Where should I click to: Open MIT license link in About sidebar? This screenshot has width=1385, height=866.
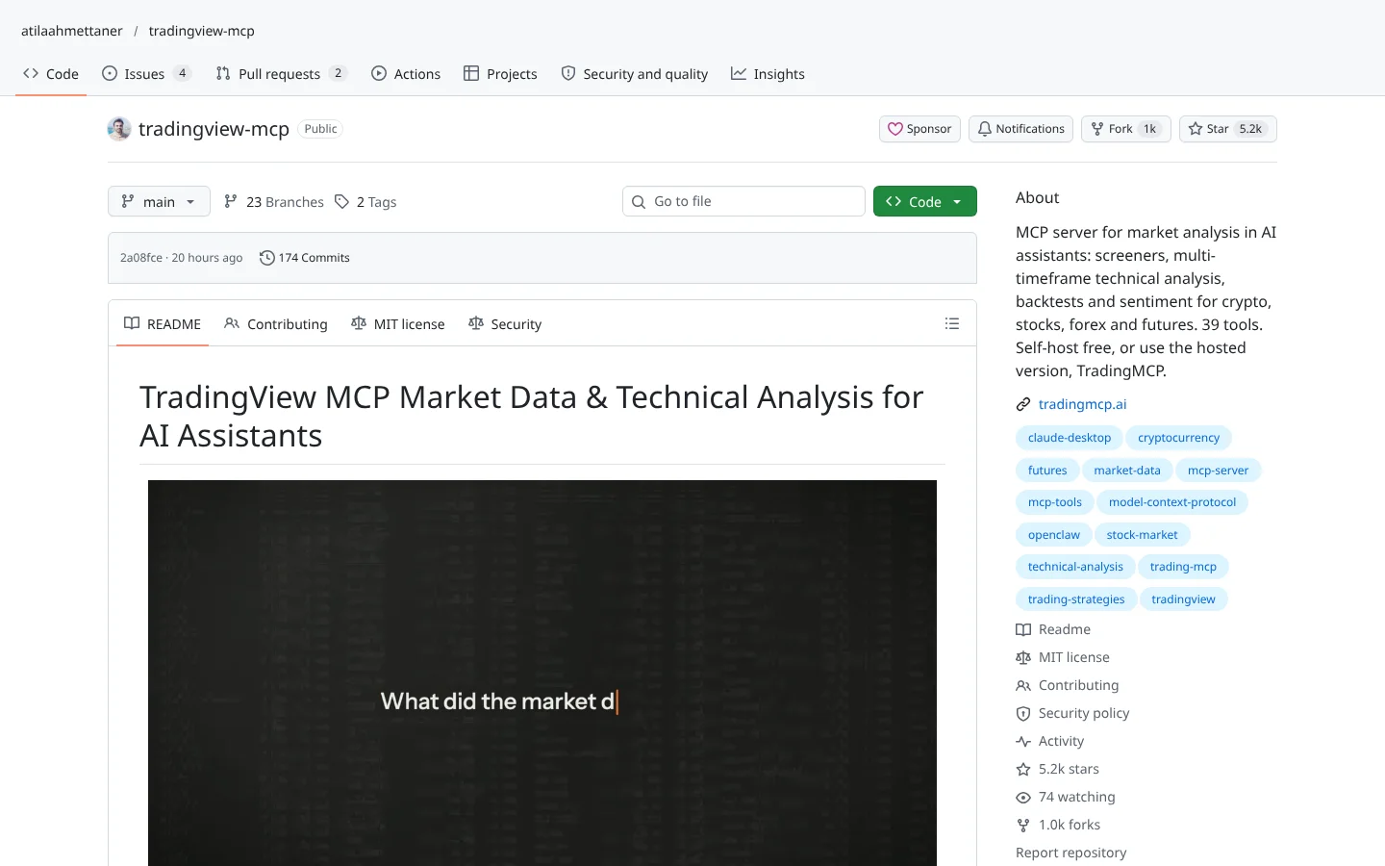[1063, 657]
